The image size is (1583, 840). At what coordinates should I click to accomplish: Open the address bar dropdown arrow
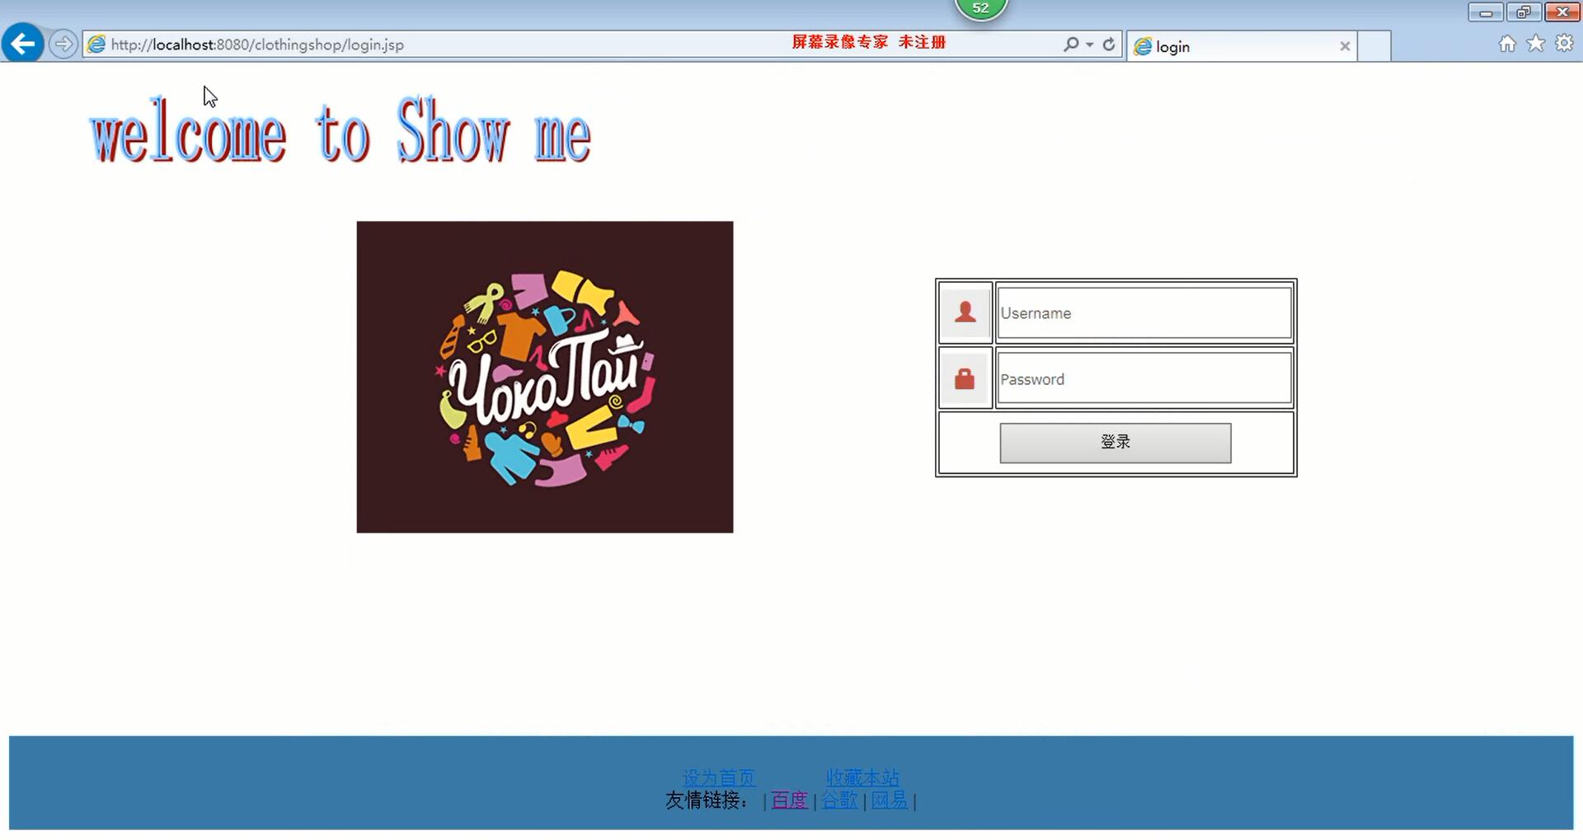point(1090,45)
